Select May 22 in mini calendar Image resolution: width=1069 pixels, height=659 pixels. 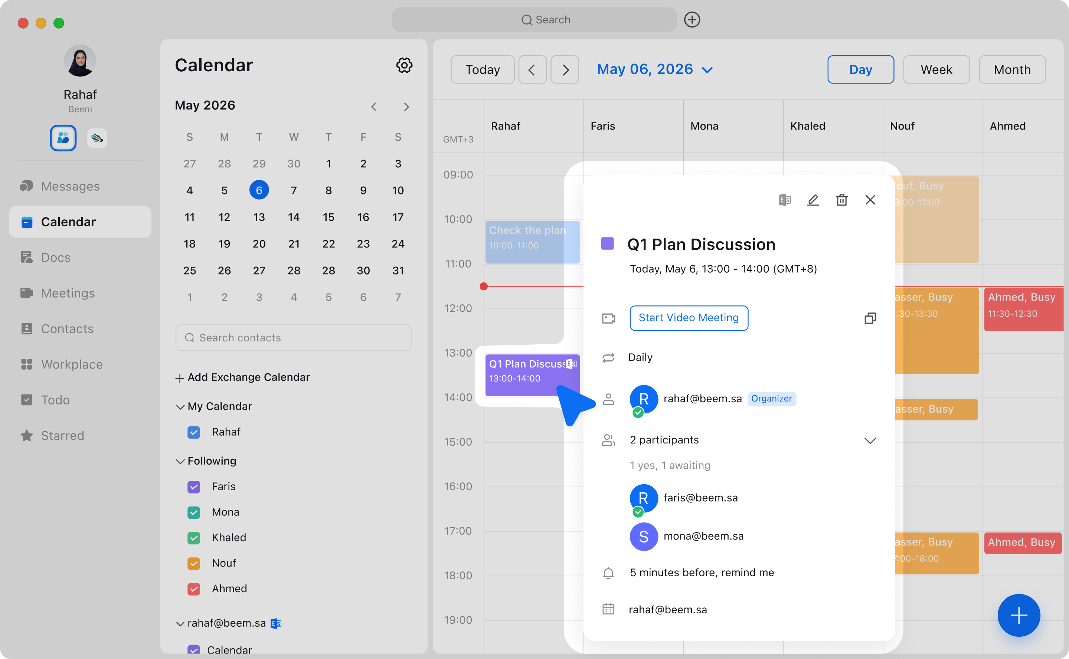point(328,244)
